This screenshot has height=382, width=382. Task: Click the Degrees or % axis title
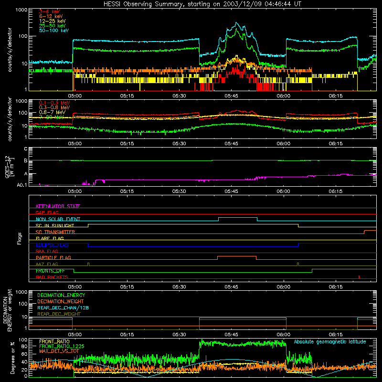(12, 358)
